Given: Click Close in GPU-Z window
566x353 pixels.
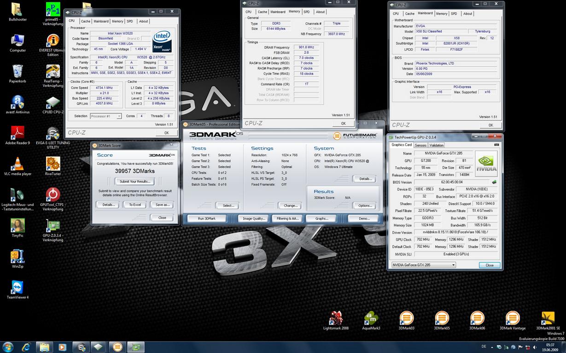Looking at the screenshot, I should coord(490,265).
